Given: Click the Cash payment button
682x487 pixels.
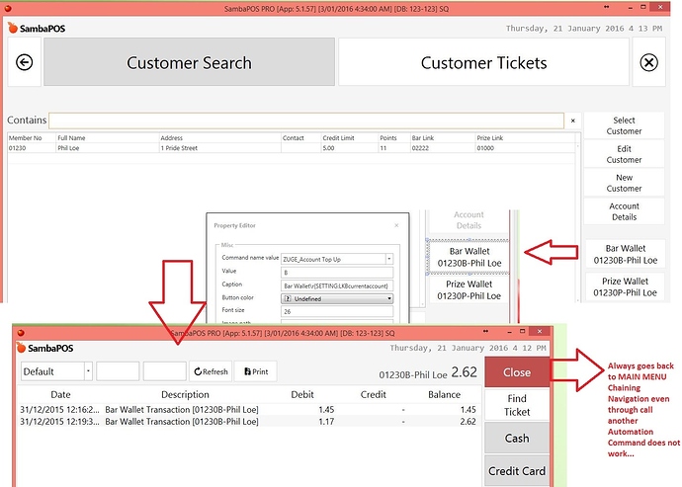Looking at the screenshot, I should coord(517,438).
